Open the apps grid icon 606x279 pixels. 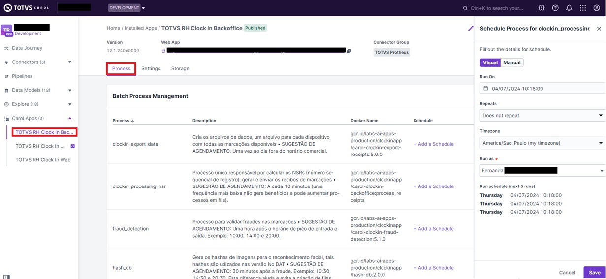[x=583, y=8]
